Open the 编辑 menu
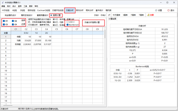The height and width of the screenshot is (111, 178). point(3,6)
